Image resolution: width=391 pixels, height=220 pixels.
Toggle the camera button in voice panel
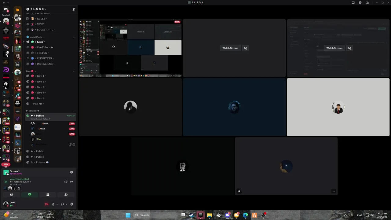[11, 195]
